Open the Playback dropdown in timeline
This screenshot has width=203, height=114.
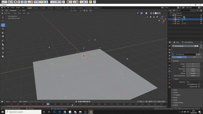(9, 102)
